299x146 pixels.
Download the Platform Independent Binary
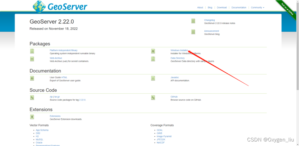click(64, 51)
